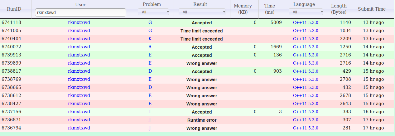
Task: Open the Language filter dropdown
Action: (306, 12)
